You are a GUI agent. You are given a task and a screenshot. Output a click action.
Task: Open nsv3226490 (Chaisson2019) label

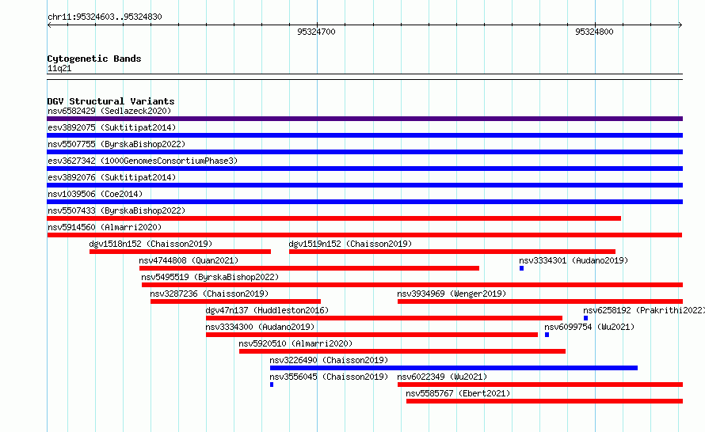(x=329, y=360)
